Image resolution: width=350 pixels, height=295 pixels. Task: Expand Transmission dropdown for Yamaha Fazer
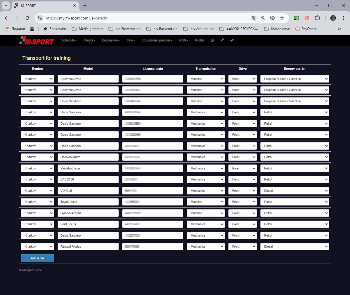pyautogui.click(x=206, y=168)
